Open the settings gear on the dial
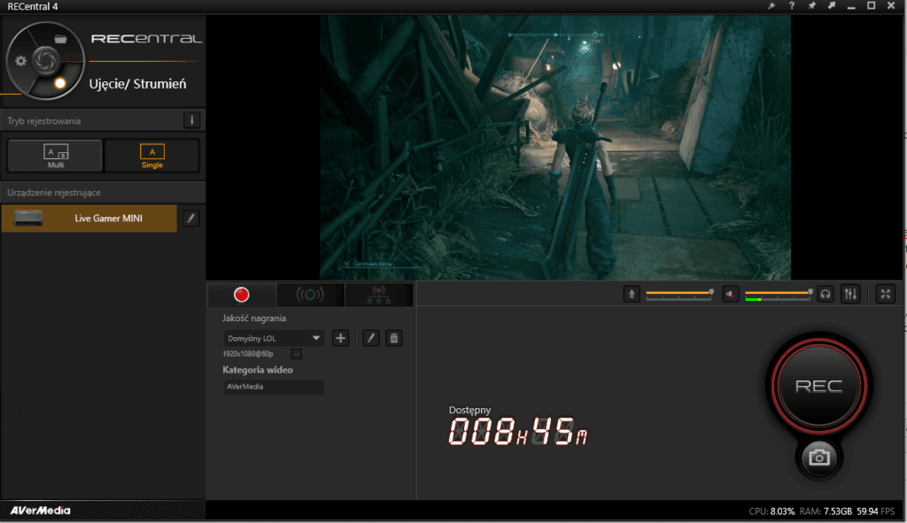907x523 pixels. (x=21, y=61)
